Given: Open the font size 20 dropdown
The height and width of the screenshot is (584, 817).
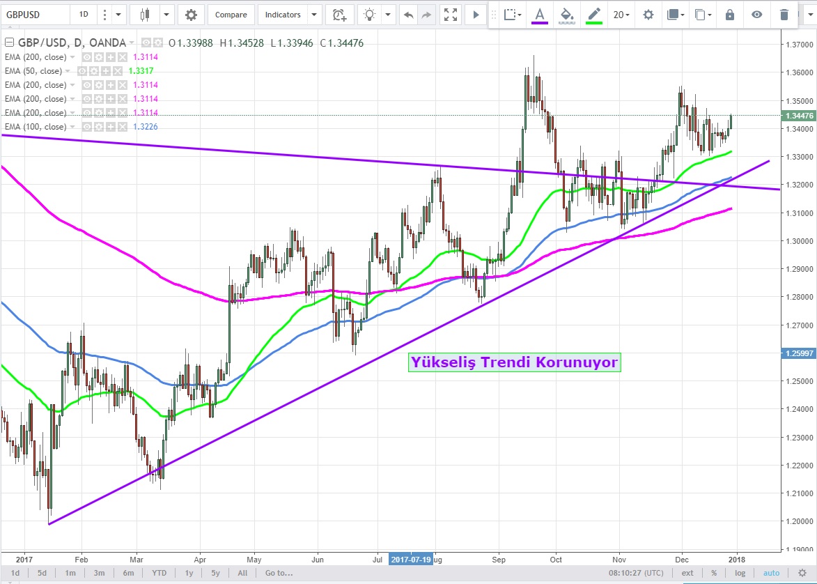Looking at the screenshot, I should (621, 15).
